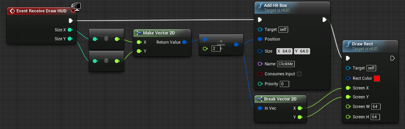The image size is (405, 129).
Task: Click the Break Vector 2D node icon
Action: (x=260, y=99)
